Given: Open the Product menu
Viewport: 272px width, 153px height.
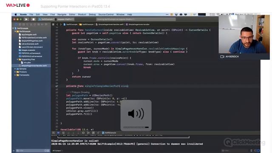Looking at the screenshot, I should 82,14.
